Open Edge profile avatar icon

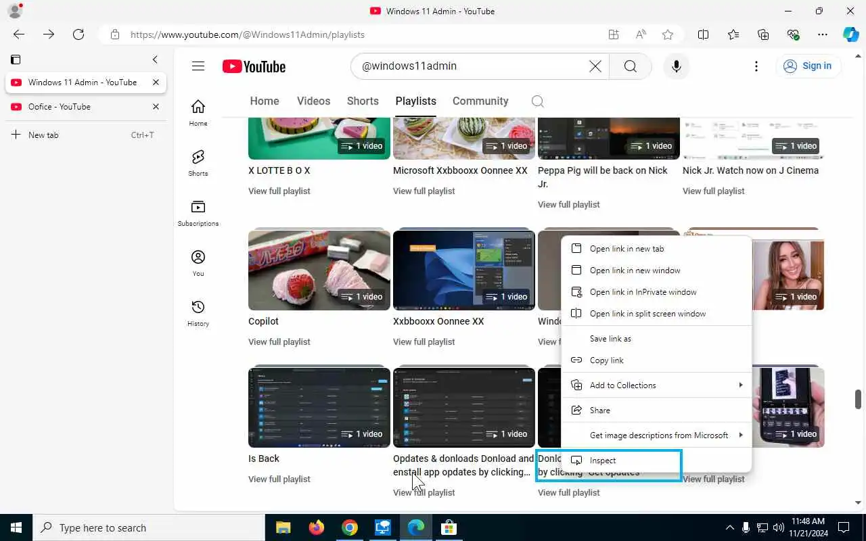pyautogui.click(x=15, y=11)
